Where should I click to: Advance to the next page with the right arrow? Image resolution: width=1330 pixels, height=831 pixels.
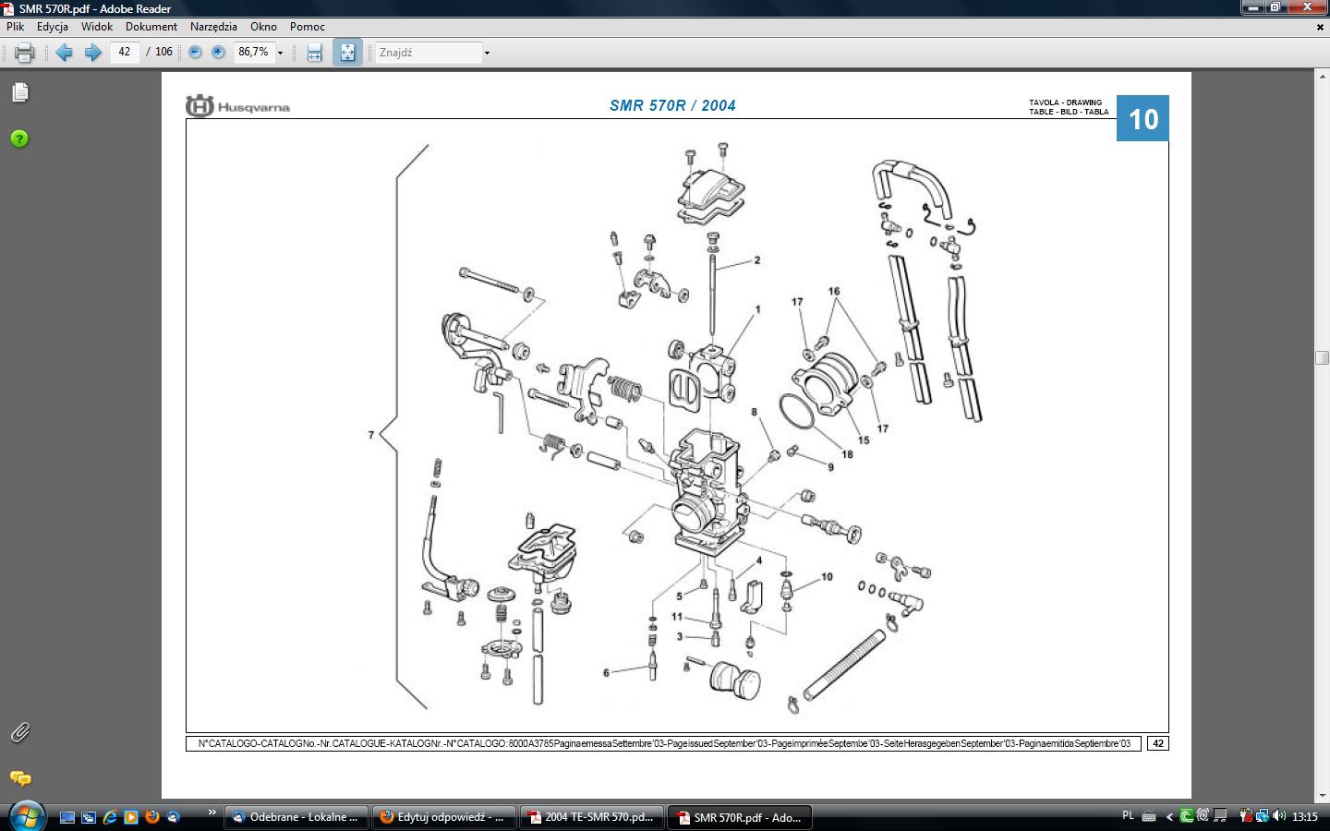coord(92,53)
